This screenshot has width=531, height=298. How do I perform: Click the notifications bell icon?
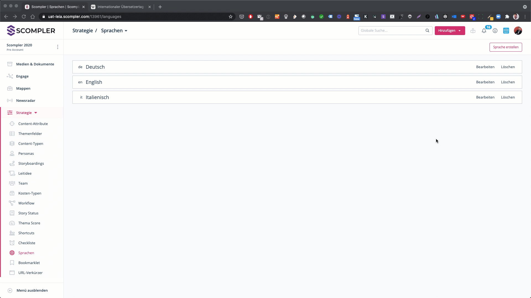(484, 31)
